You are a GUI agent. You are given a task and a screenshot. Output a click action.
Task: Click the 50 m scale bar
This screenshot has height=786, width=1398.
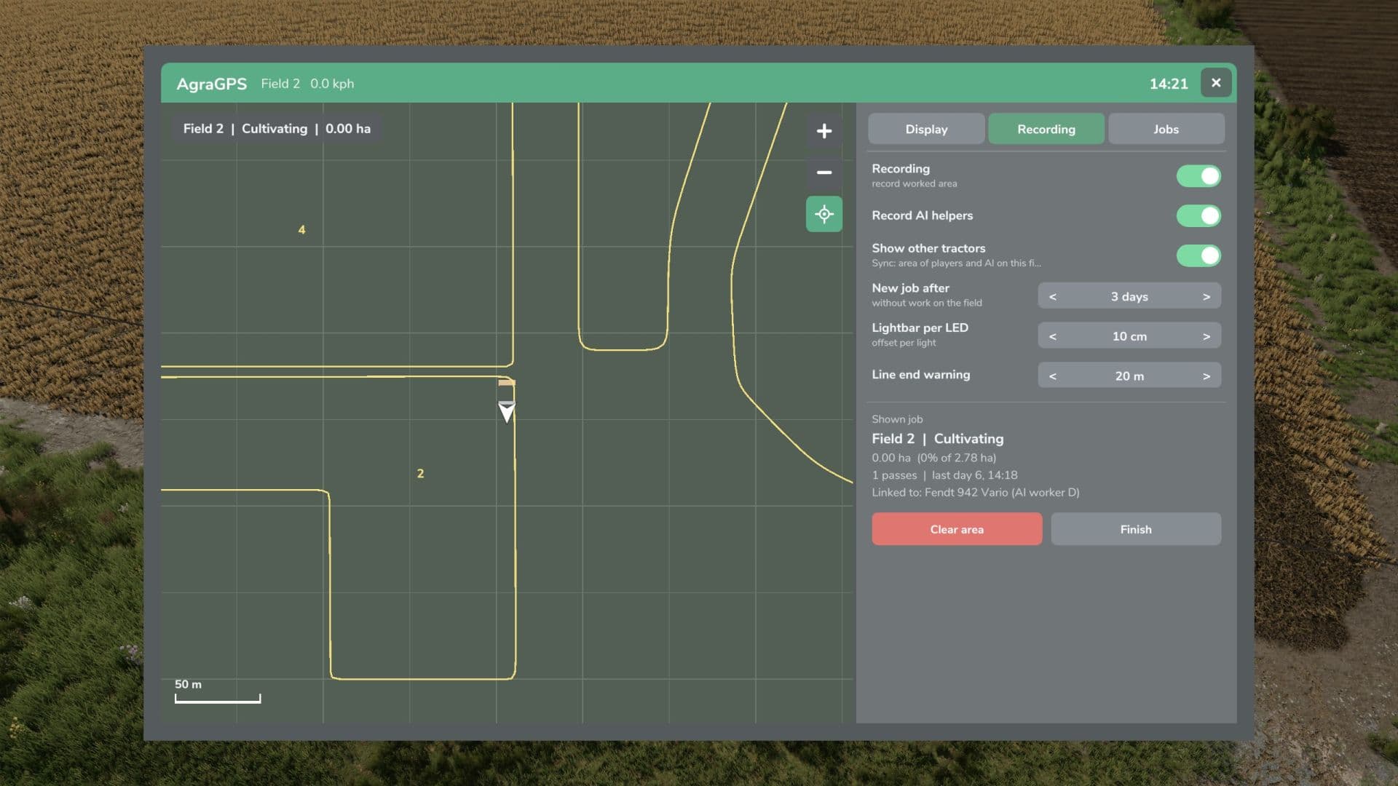point(217,693)
